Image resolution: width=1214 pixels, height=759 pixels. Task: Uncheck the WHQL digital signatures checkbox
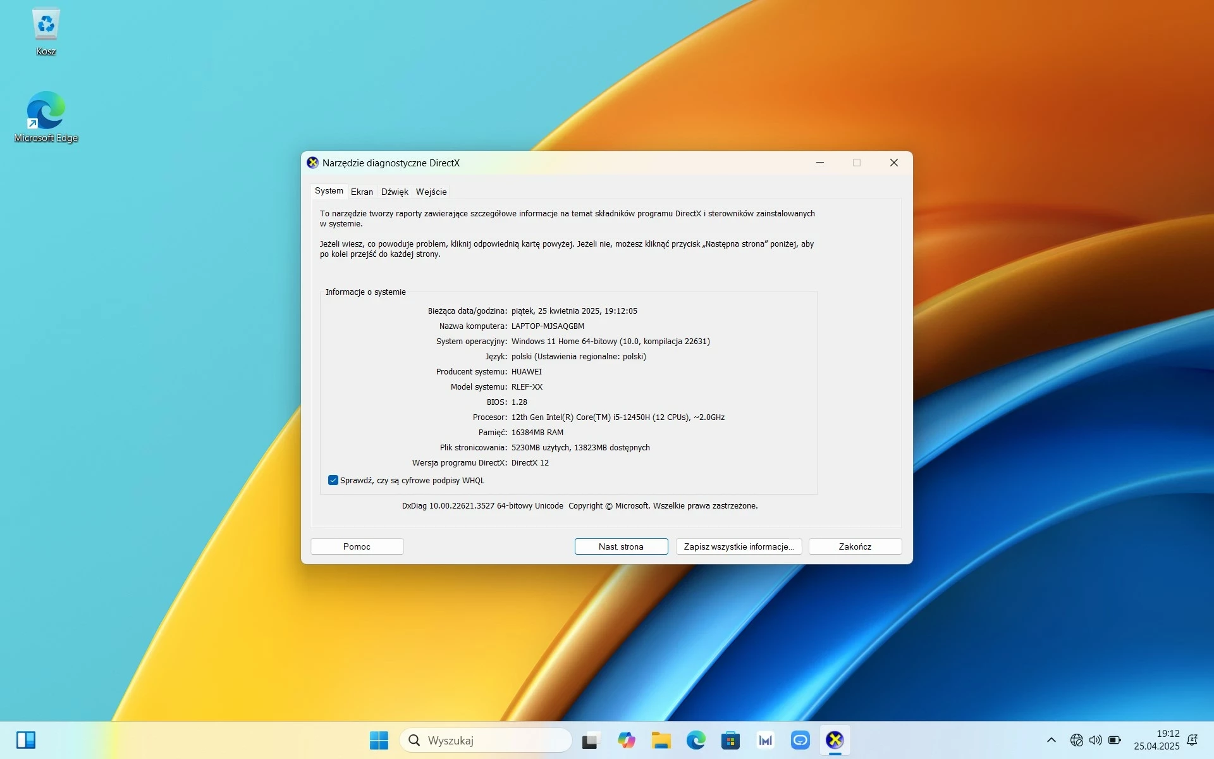tap(333, 480)
